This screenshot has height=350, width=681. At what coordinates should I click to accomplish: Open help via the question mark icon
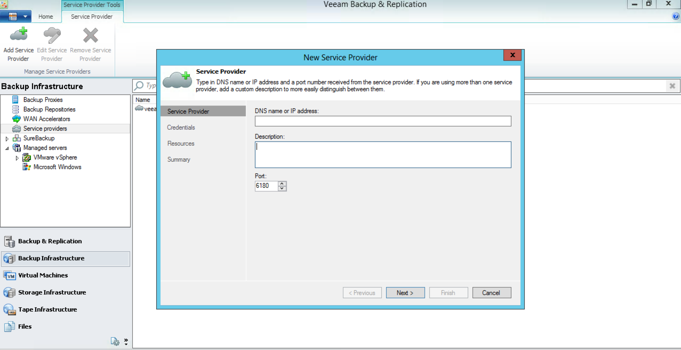pyautogui.click(x=676, y=16)
